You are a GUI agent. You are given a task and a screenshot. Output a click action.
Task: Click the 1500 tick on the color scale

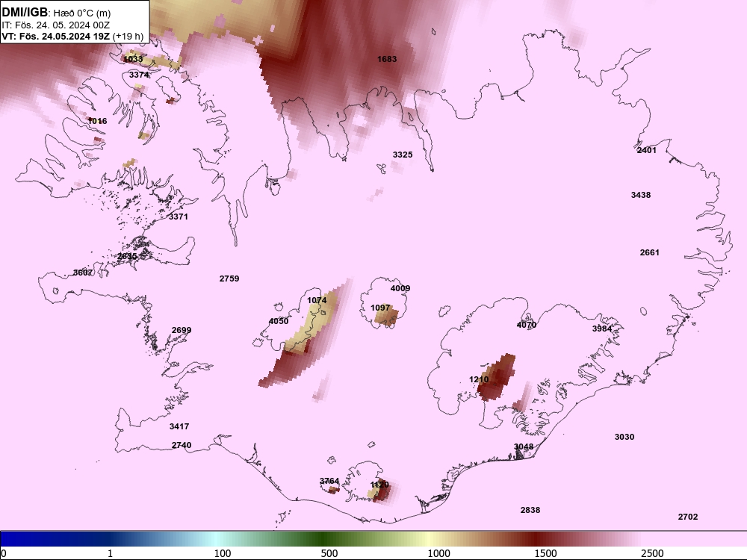[x=545, y=553]
